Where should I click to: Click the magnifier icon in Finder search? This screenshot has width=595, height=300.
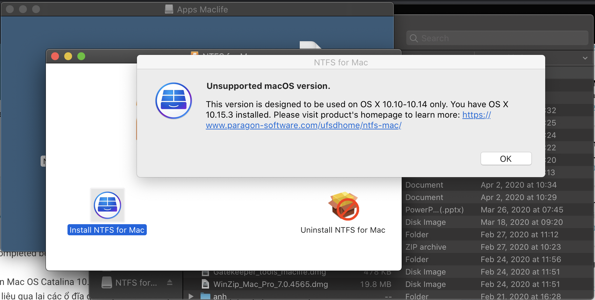tap(414, 38)
